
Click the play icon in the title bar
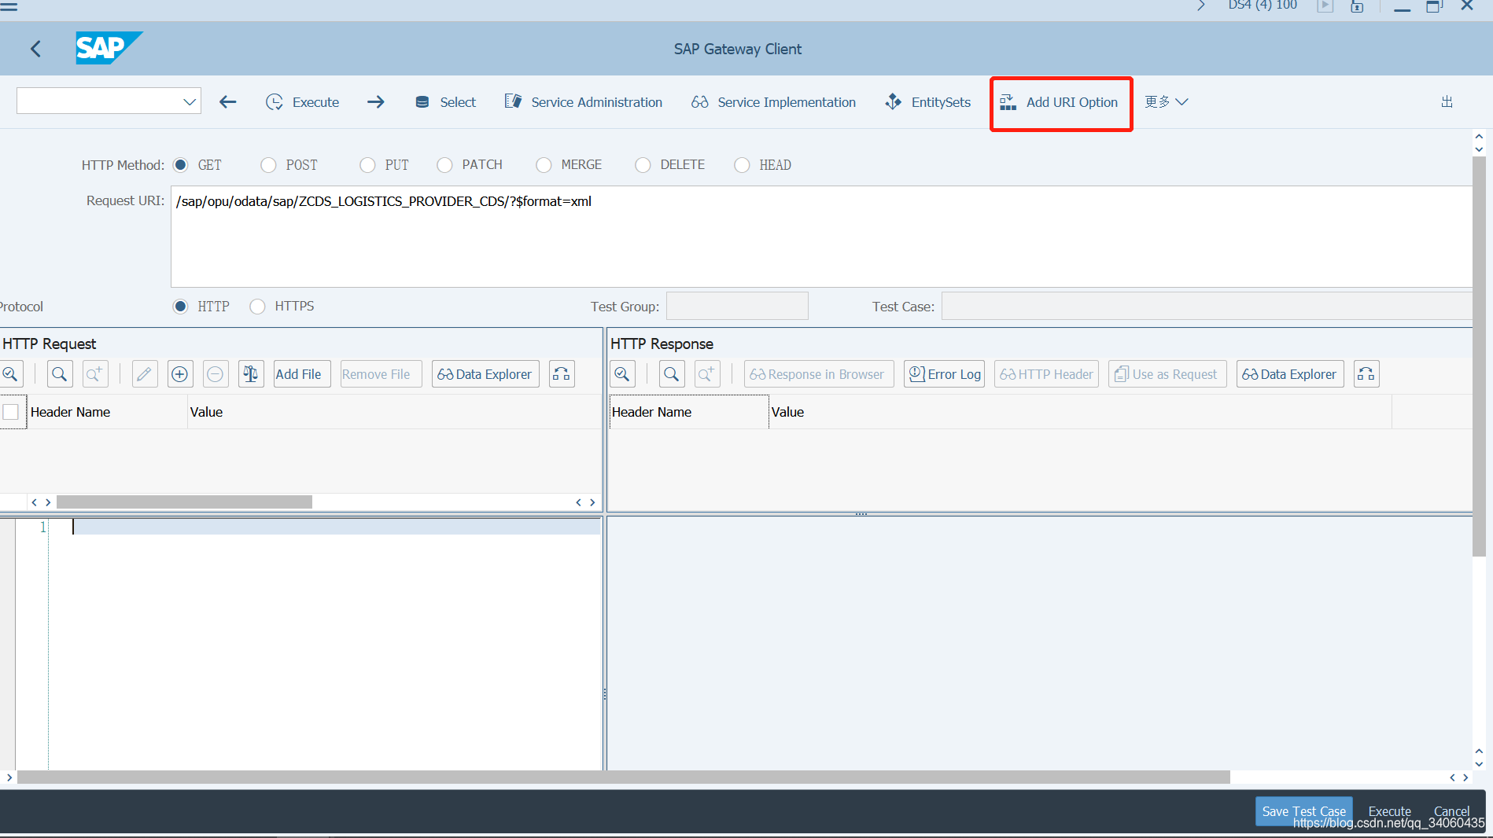(x=1325, y=6)
